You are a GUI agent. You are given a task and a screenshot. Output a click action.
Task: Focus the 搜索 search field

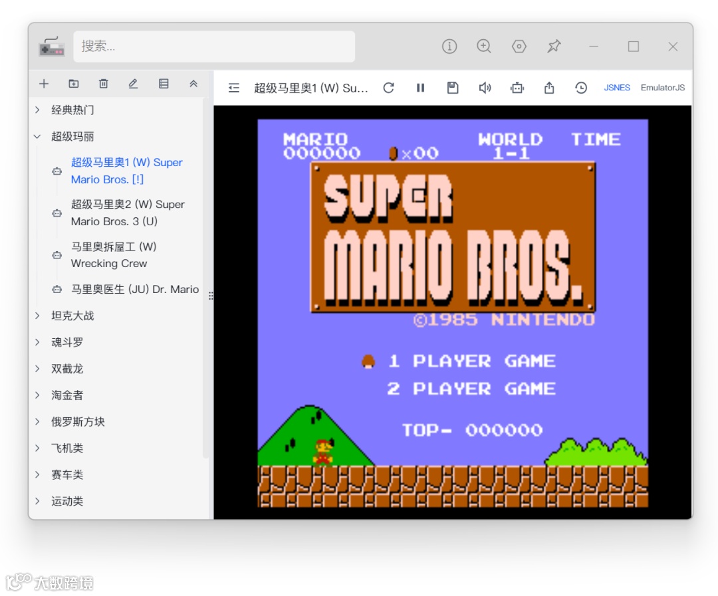214,47
